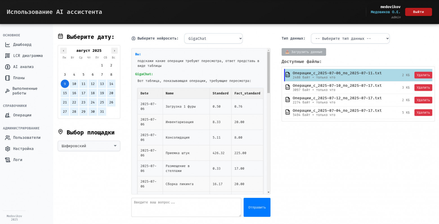Go to previous month in calendar
This screenshot has height=224, width=439.
(x=64, y=51)
